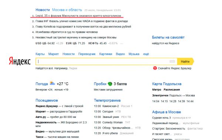Click the yellow Найти search button

(x=185, y=62)
